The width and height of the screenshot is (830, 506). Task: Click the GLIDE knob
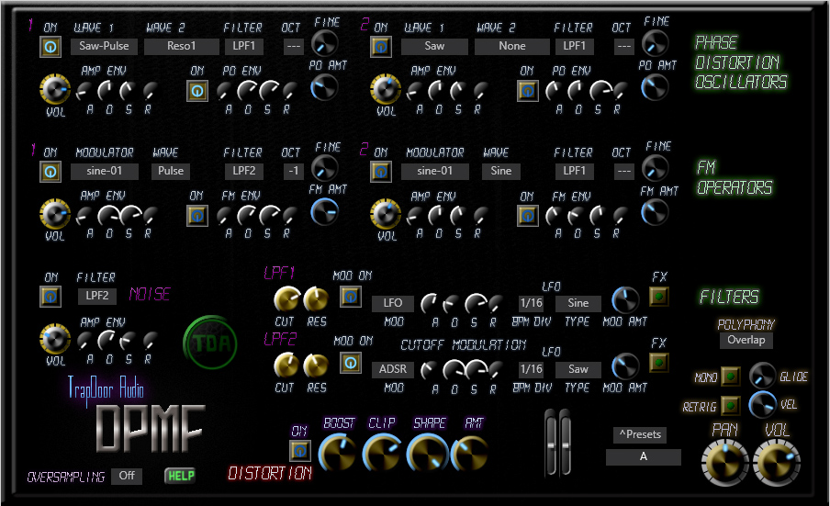[x=762, y=376]
